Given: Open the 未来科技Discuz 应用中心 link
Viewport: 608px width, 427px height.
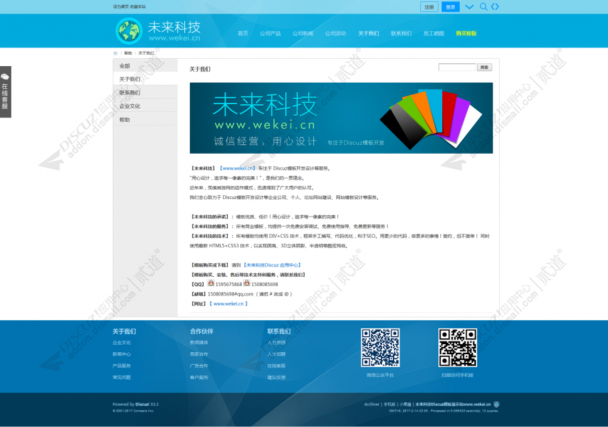Looking at the screenshot, I should [x=272, y=265].
